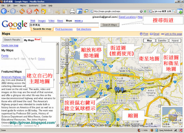This screenshot has width=184, height=133.
Task: Go to Home page icon
Action: pyautogui.click(x=36, y=11)
